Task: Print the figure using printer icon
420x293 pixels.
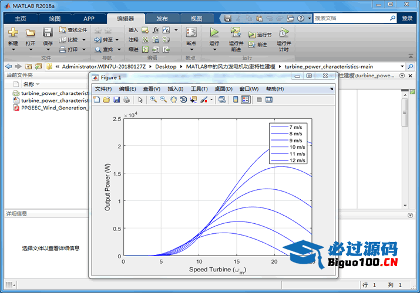Action: [x=126, y=100]
